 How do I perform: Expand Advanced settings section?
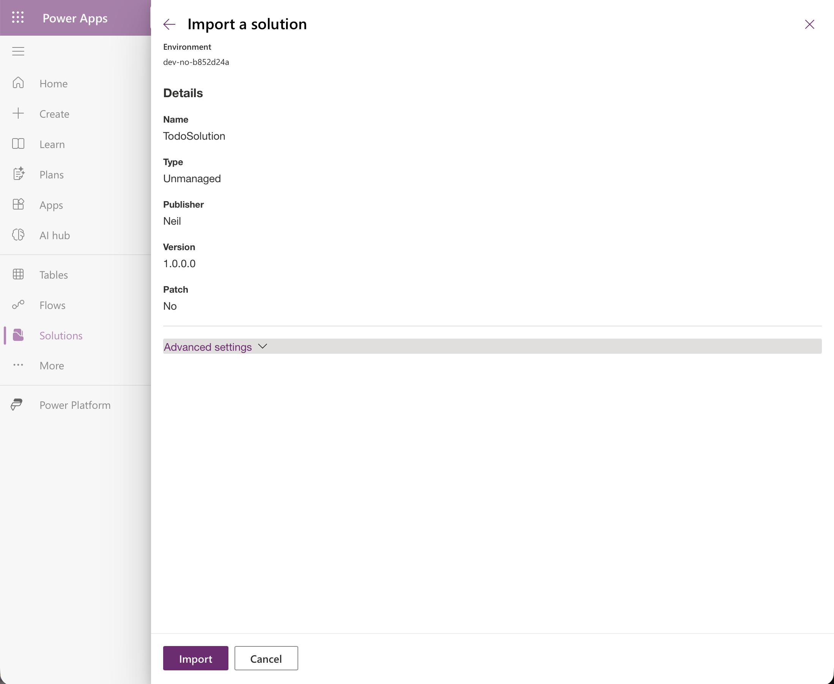(492, 346)
